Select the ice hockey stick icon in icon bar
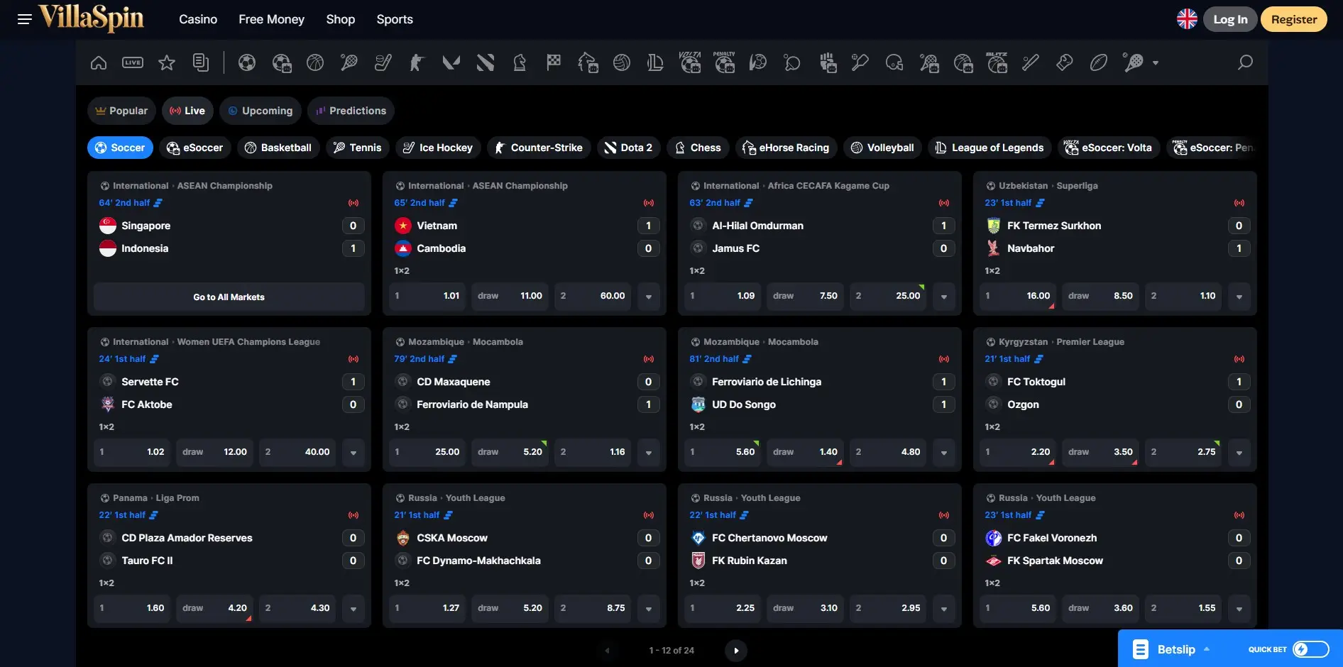 click(x=383, y=62)
